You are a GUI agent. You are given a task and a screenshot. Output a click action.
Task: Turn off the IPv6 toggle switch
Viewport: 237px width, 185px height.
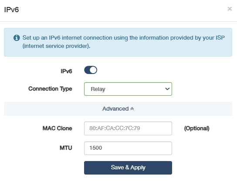pos(91,70)
